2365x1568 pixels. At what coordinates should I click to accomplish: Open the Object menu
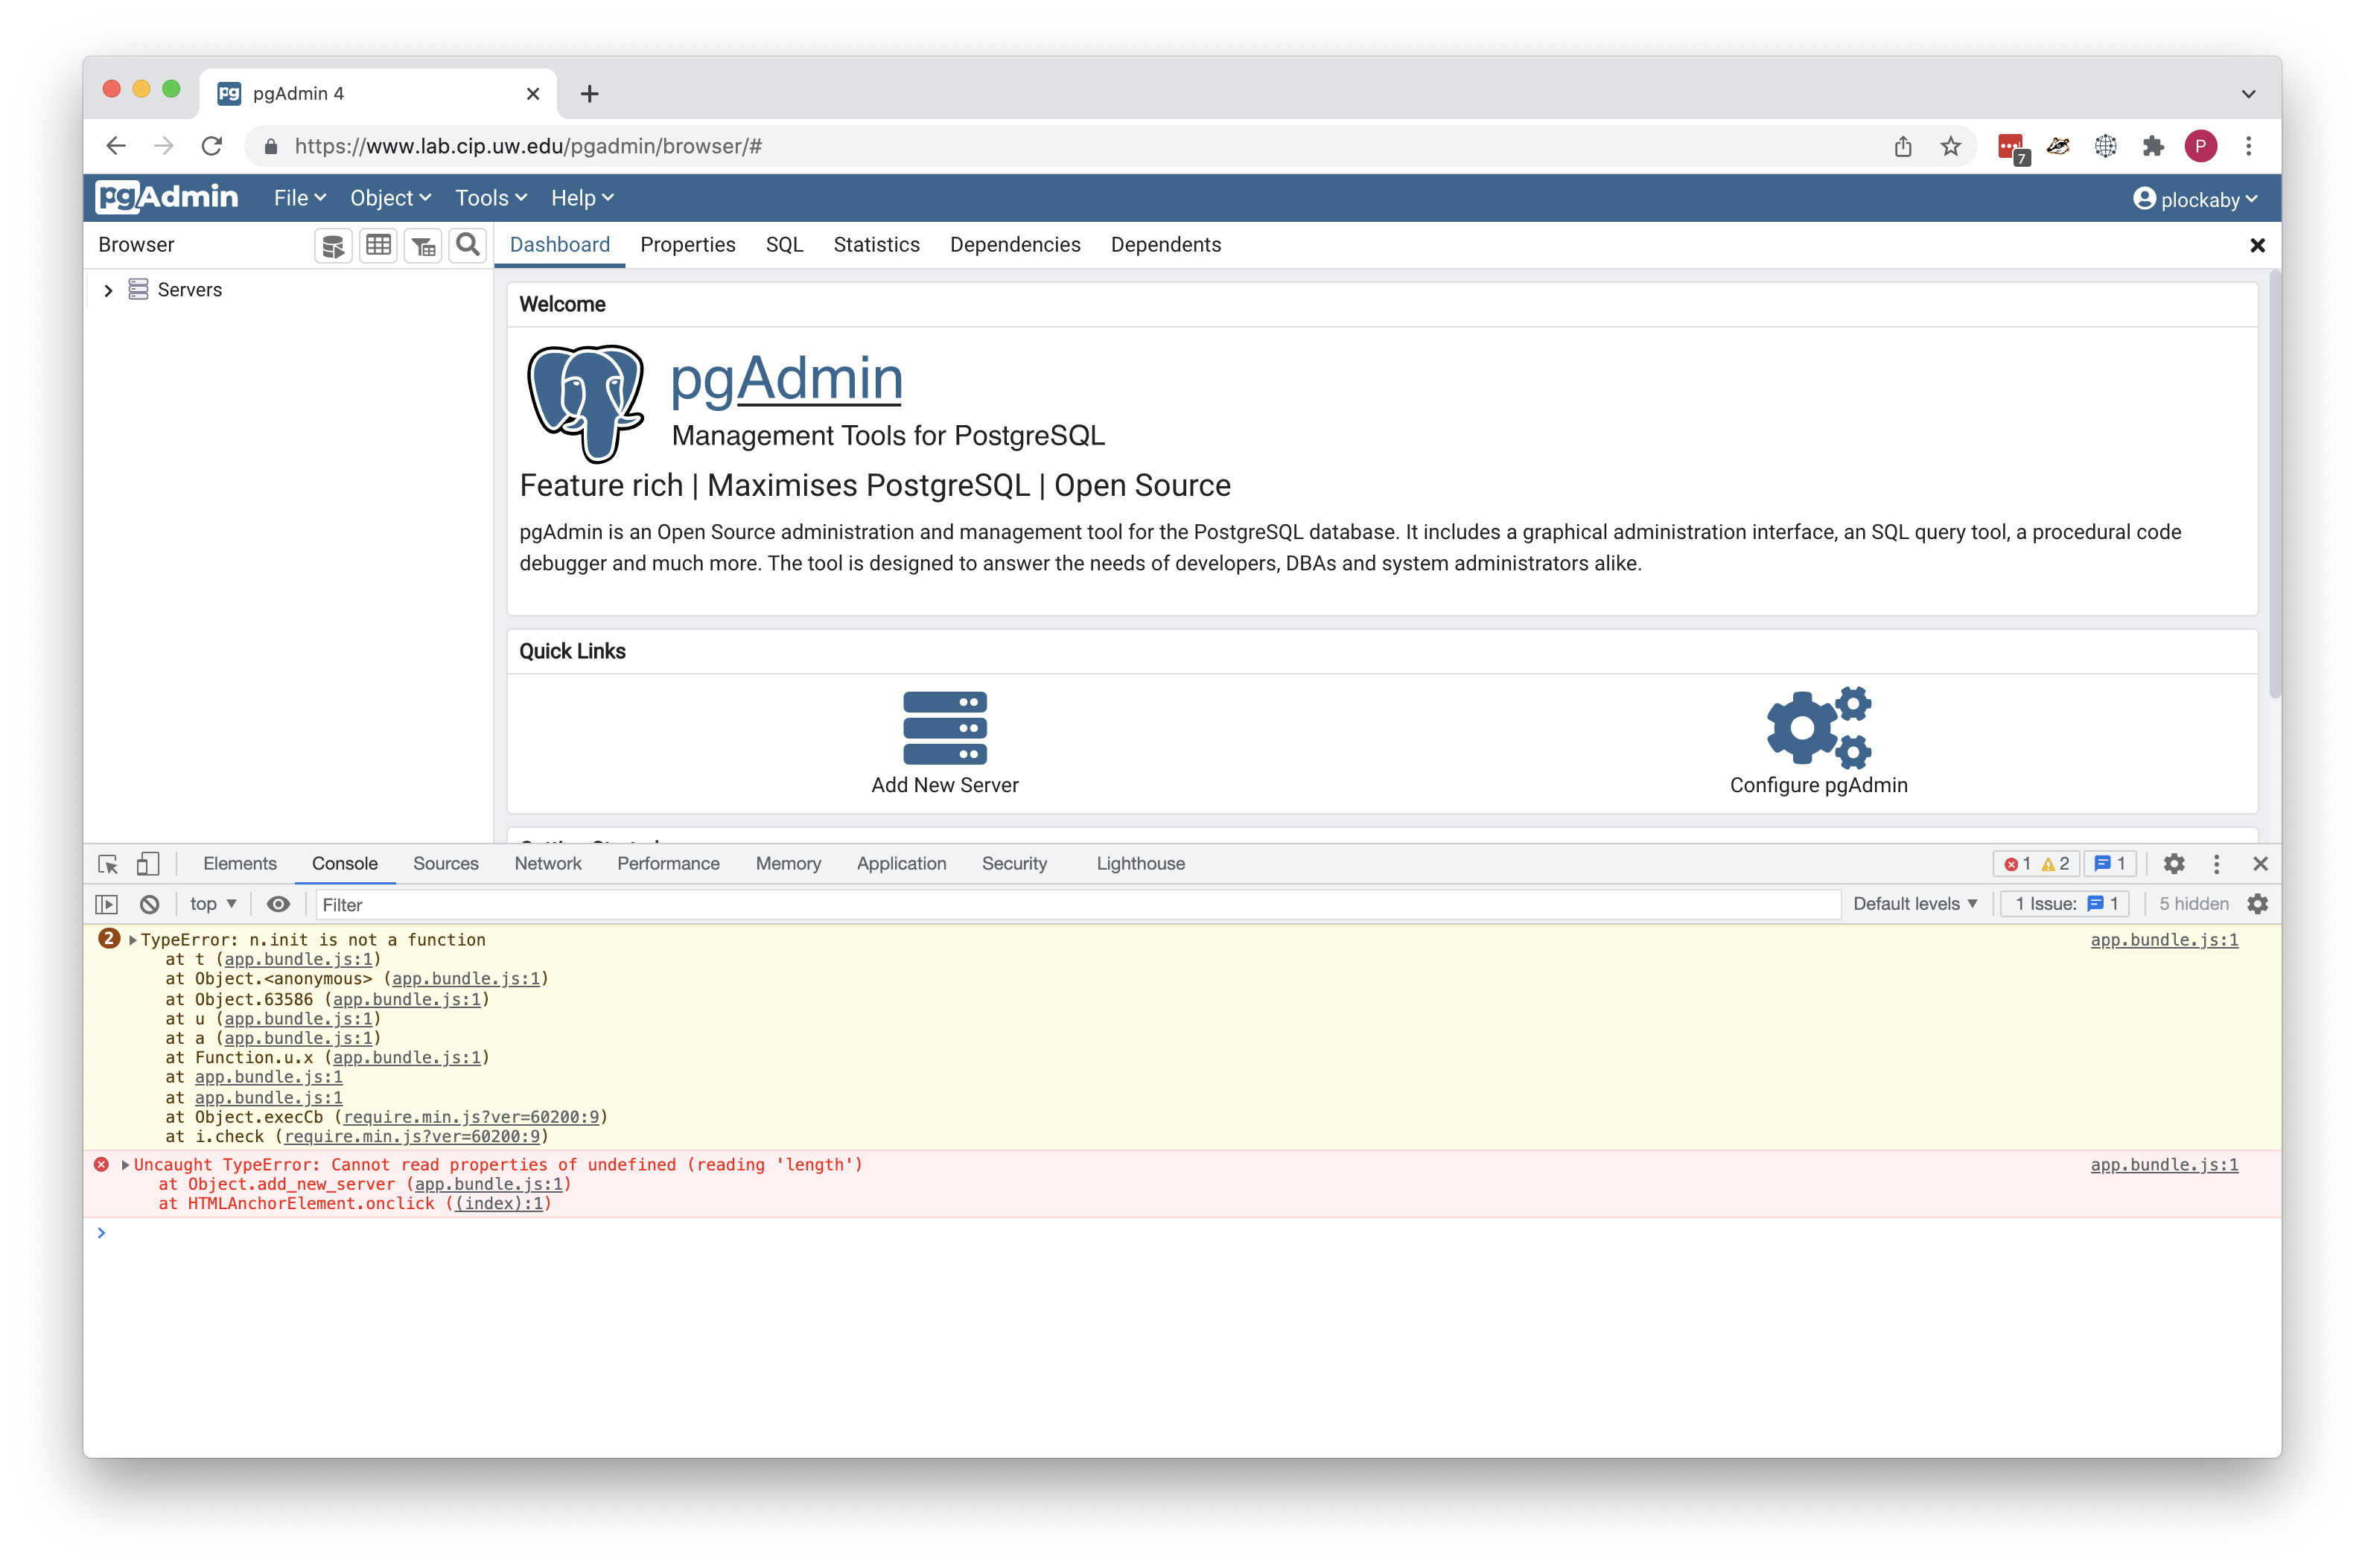pyautogui.click(x=390, y=198)
